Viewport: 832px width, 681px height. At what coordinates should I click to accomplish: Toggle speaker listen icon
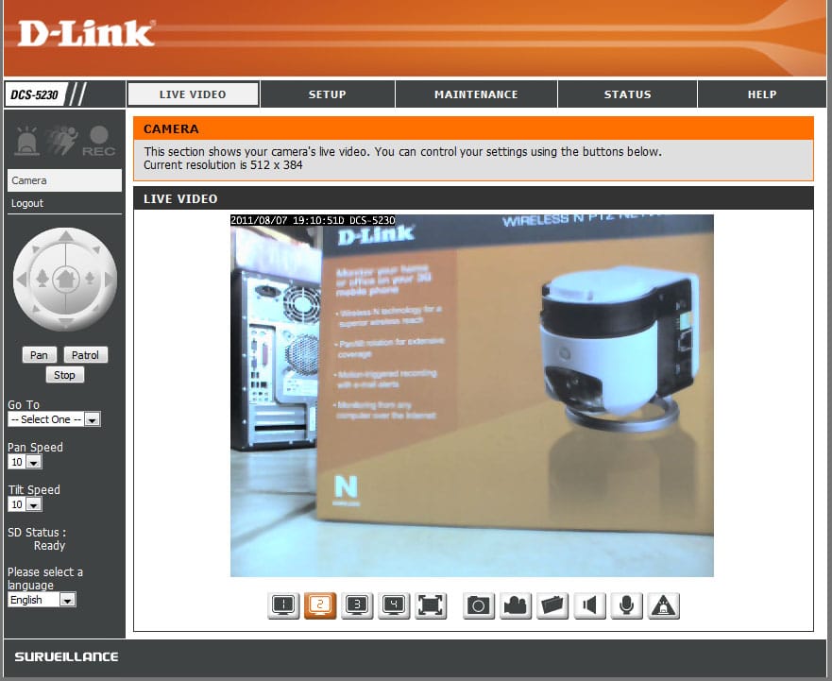(589, 605)
